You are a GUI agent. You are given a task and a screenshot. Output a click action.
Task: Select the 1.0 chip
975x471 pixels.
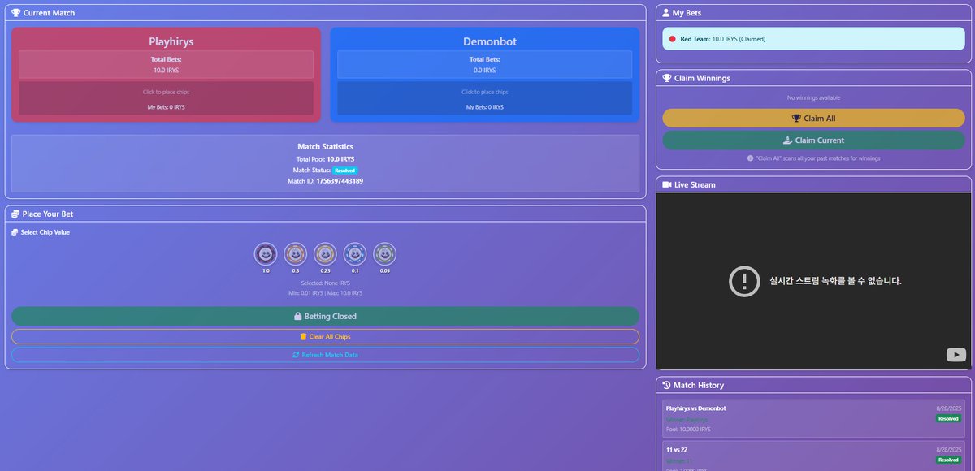pos(266,254)
